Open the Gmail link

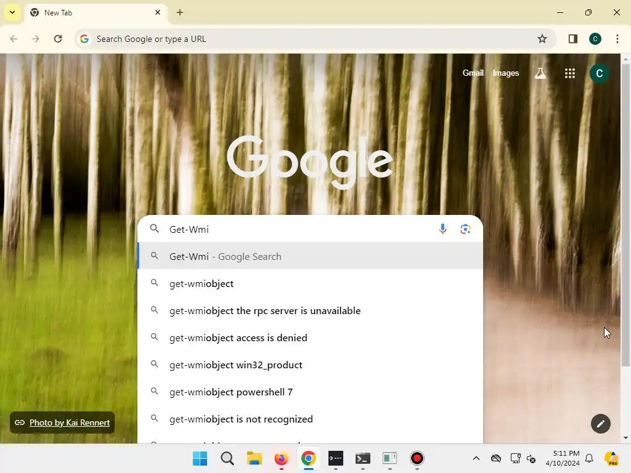473,73
